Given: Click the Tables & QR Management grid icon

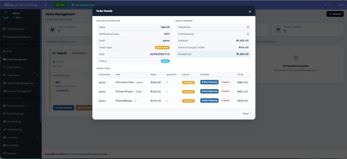Looking at the screenshot, I should tap(4, 83).
